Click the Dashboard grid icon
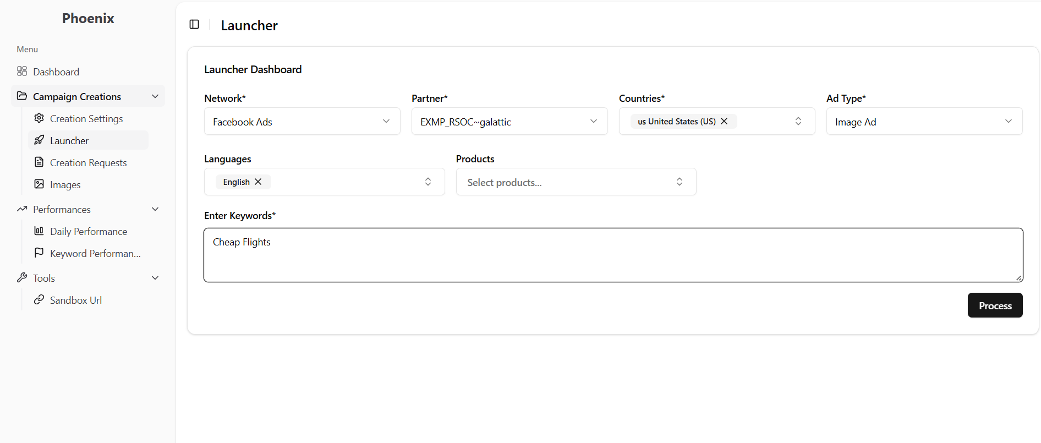This screenshot has height=443, width=1041. pos(22,72)
